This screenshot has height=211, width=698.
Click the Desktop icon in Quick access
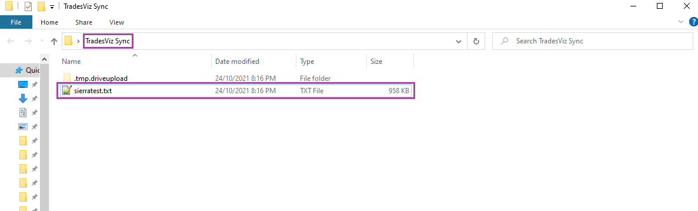(x=23, y=84)
